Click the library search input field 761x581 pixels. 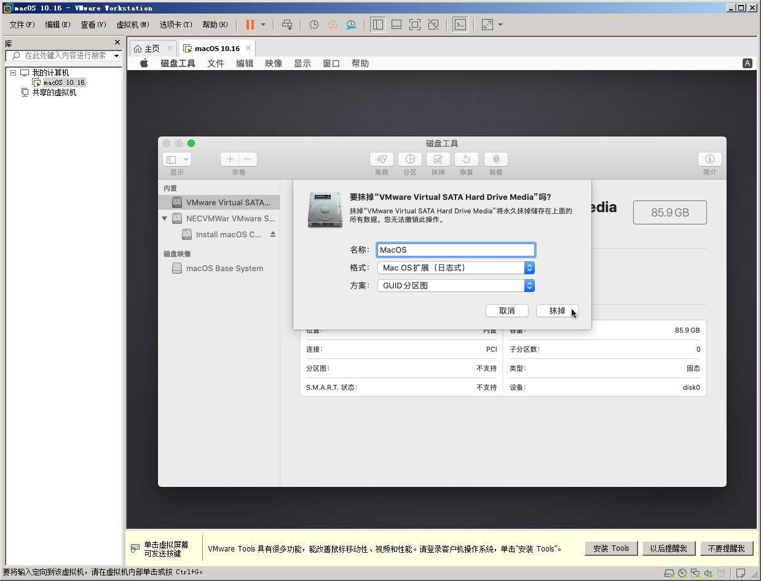coord(63,55)
